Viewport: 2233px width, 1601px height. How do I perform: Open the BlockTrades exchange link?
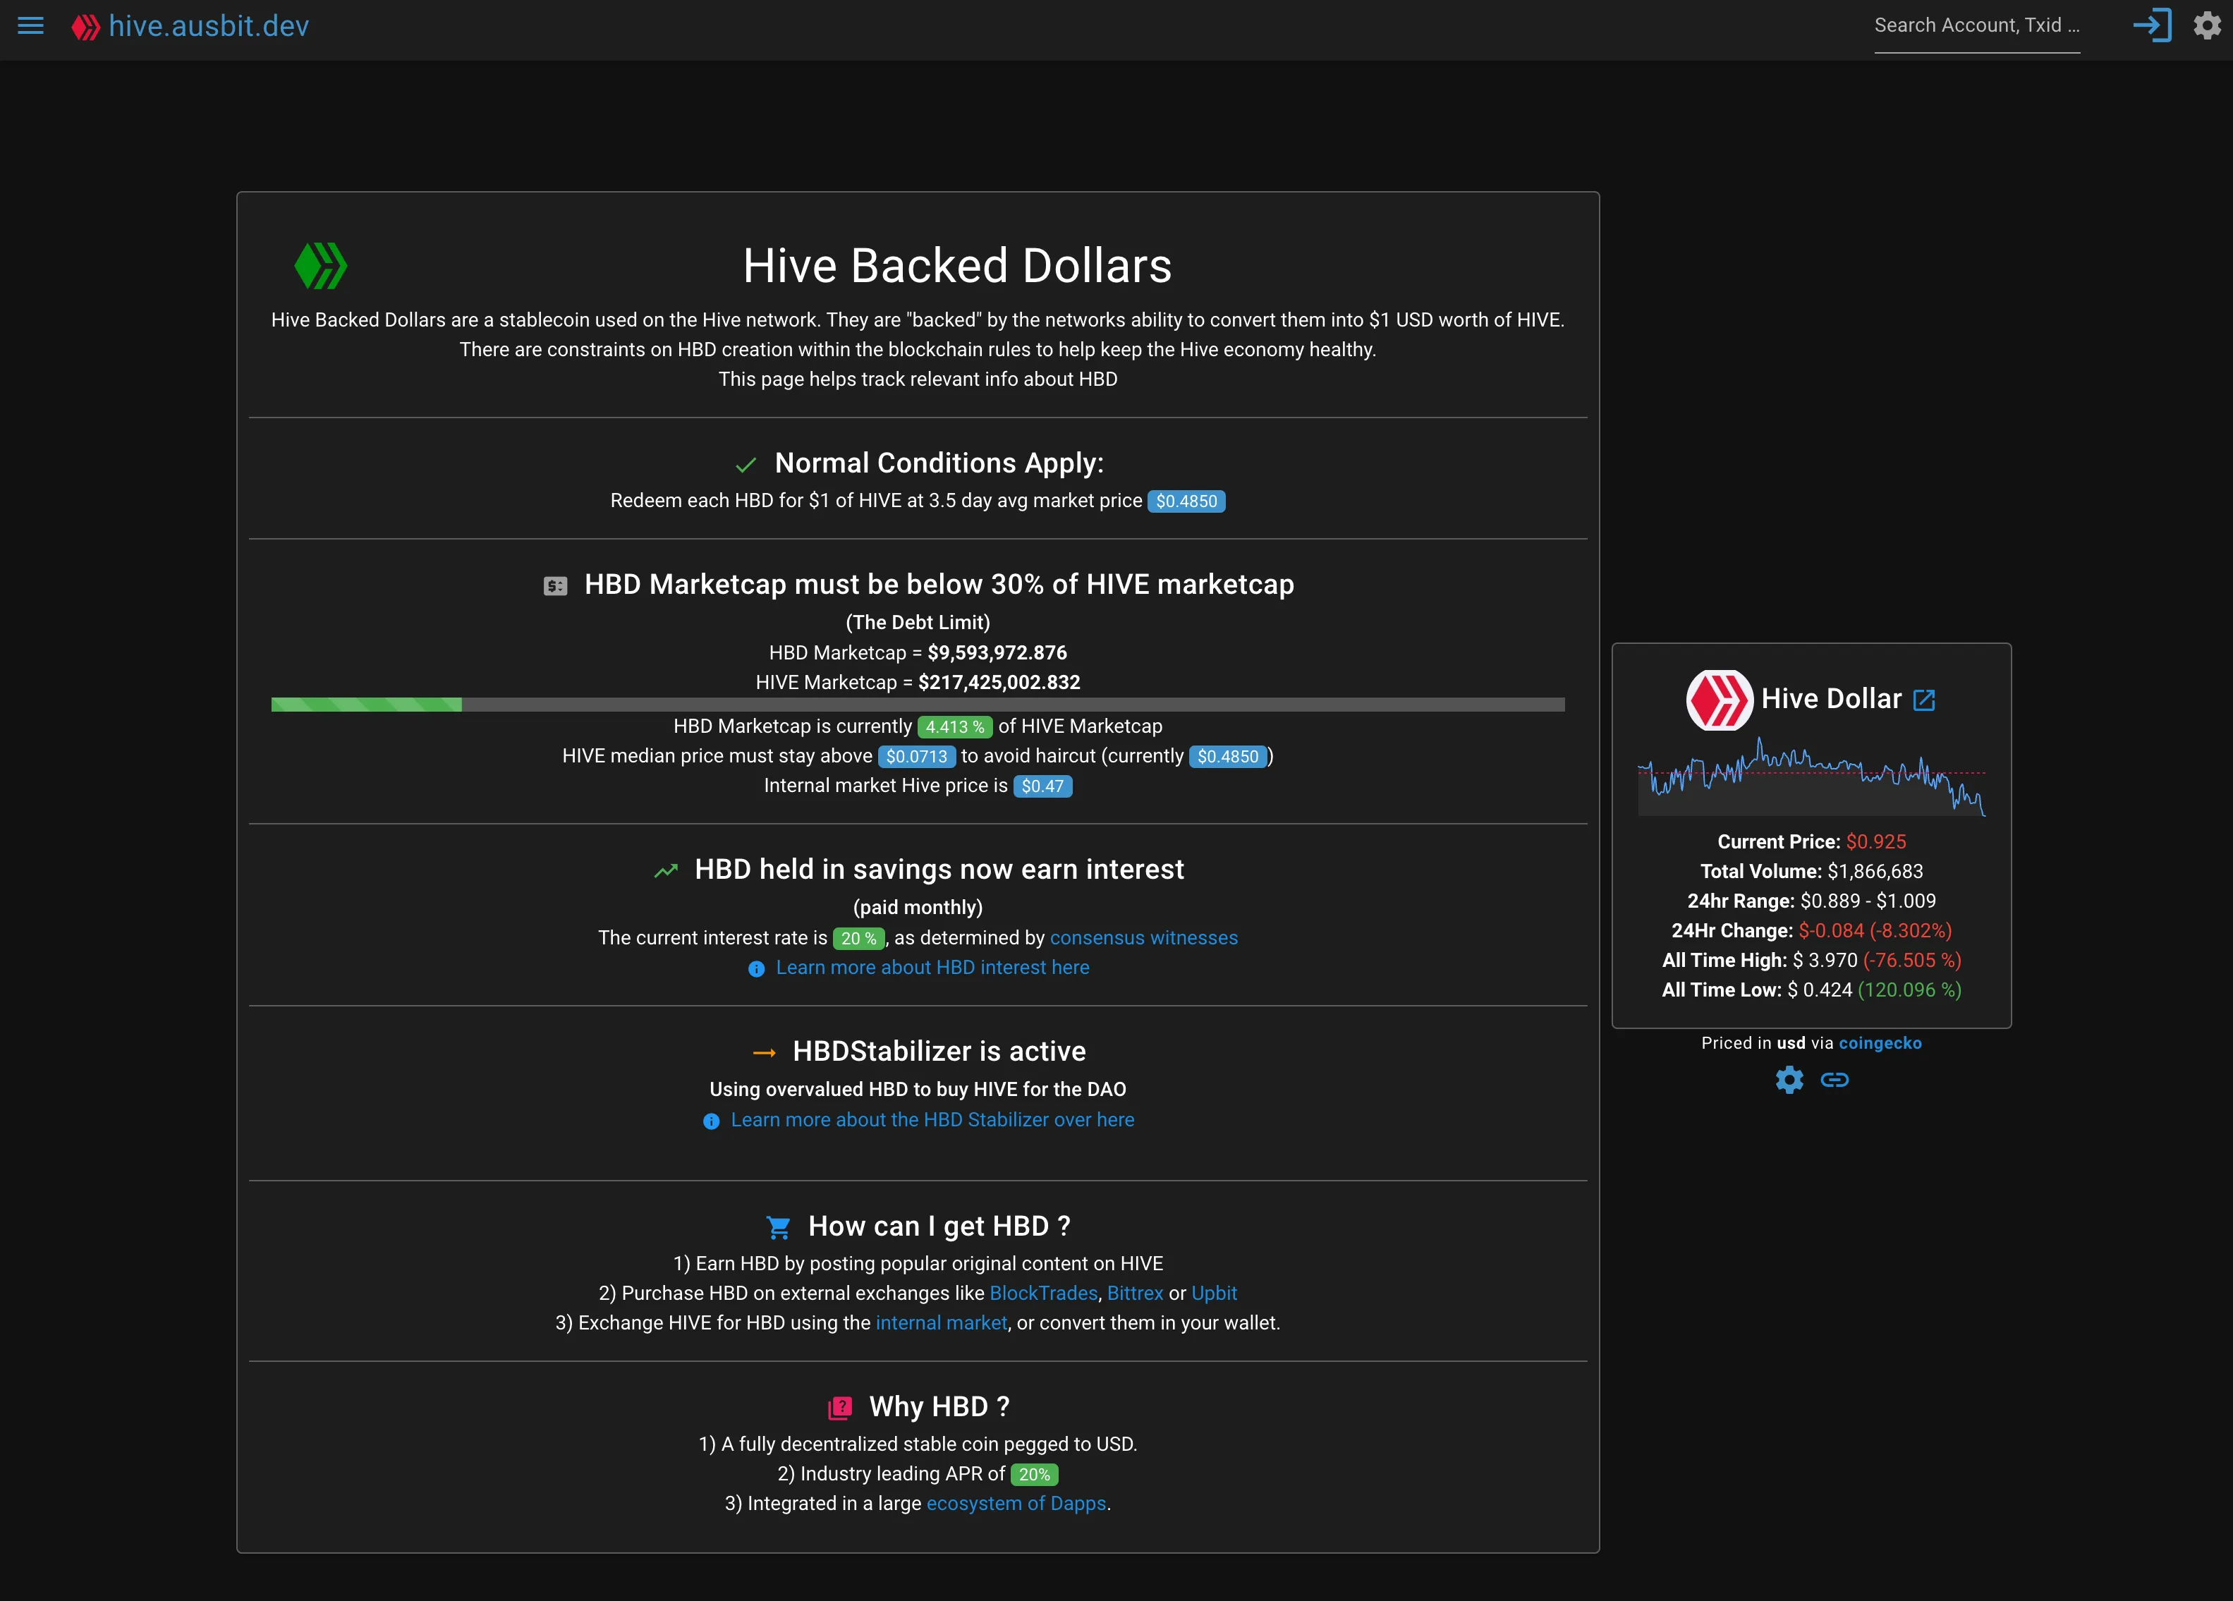[1042, 1293]
